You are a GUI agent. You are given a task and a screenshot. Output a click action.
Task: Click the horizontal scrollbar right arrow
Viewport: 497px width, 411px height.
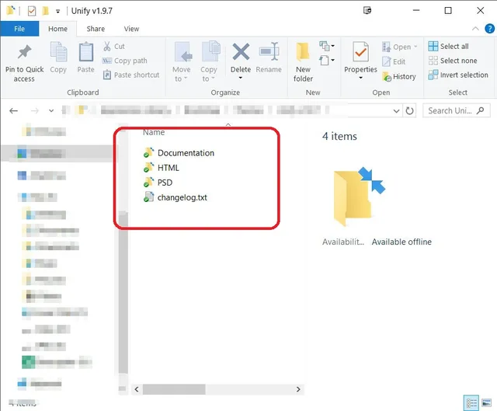(298, 389)
